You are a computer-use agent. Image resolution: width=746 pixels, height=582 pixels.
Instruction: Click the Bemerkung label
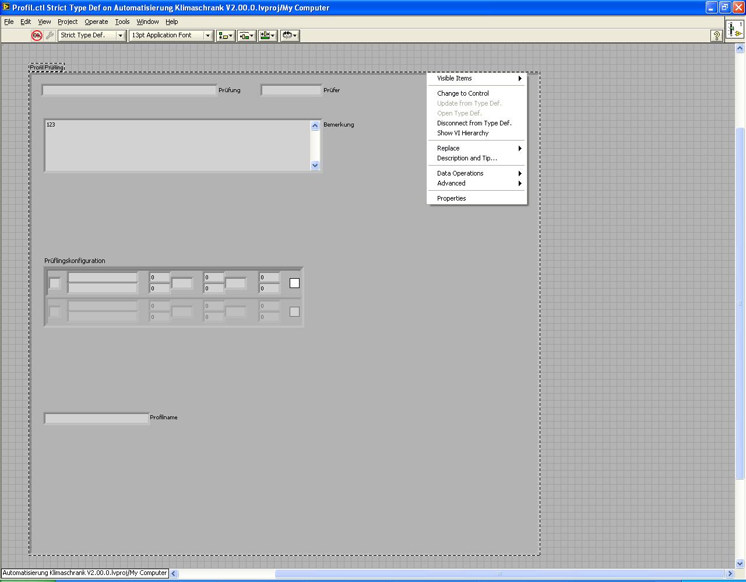click(339, 124)
